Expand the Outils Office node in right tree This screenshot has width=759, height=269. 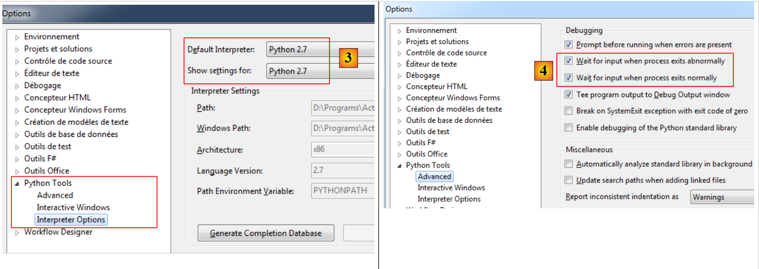[x=399, y=154]
